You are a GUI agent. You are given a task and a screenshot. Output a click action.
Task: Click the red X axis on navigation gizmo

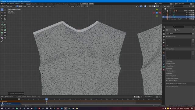(160, 13)
